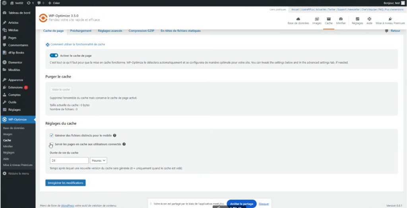Switch to Compression GZIP tab
Screen dimensions: 407x208
141,31
